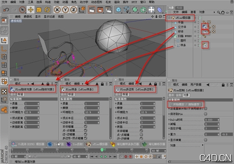
Task: Render the current view with clapperboard icon
Action: click(92, 10)
